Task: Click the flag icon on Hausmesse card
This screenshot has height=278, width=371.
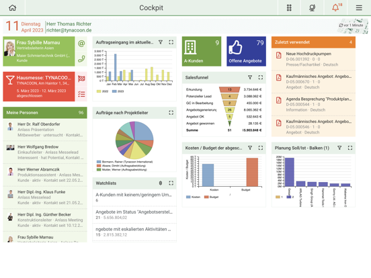Action: tap(81, 79)
